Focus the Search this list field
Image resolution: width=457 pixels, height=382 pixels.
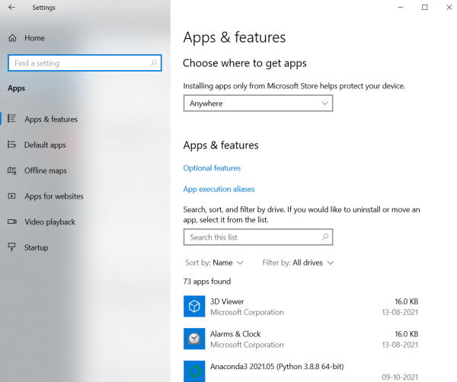tap(258, 237)
